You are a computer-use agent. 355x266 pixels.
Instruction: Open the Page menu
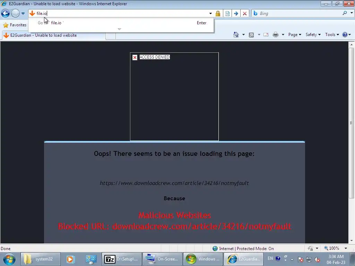click(295, 35)
